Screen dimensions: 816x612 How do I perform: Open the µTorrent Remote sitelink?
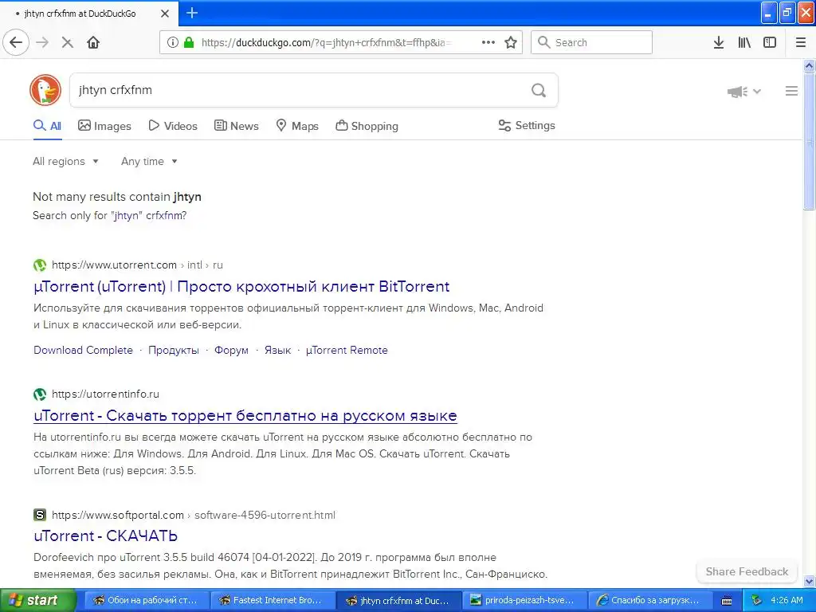[347, 351]
